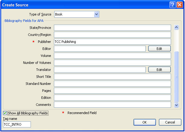Click the Standard Number input field
Screen dimensions: 185x132
coord(112,84)
